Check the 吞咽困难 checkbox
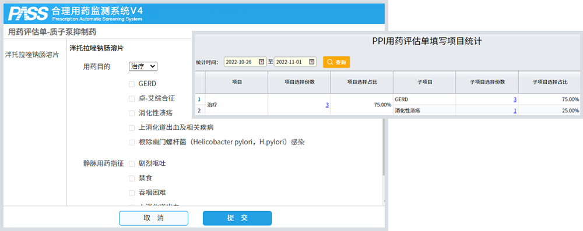The image size is (583, 231). [x=132, y=193]
